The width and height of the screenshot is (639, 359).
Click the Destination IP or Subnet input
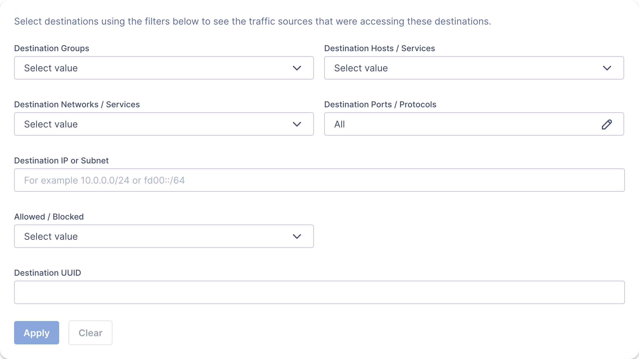click(319, 180)
